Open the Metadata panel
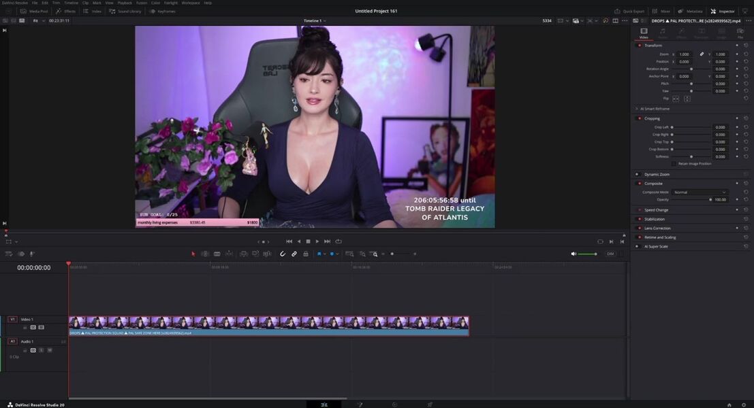This screenshot has width=754, height=408. pos(691,11)
